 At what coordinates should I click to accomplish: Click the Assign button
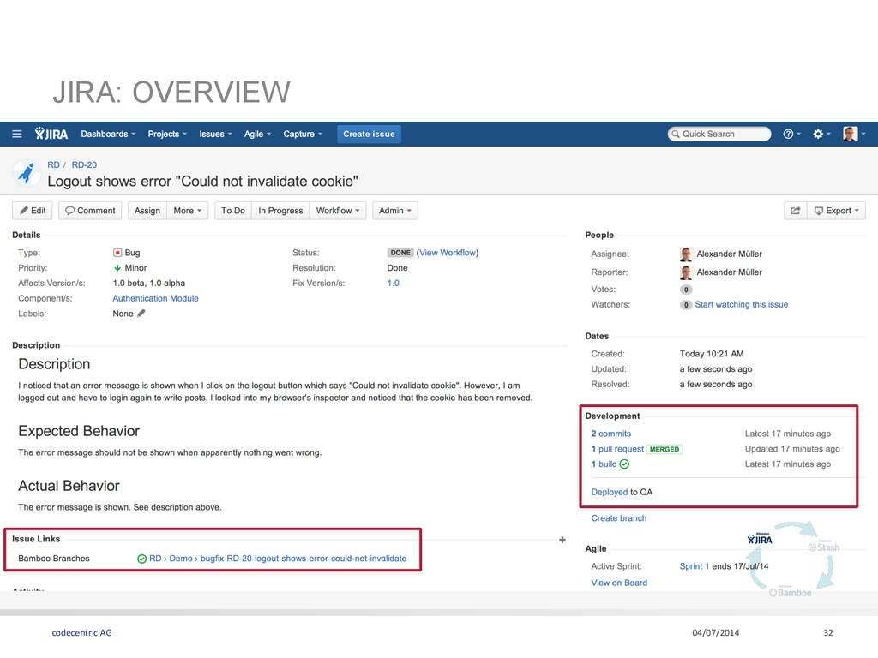click(147, 211)
